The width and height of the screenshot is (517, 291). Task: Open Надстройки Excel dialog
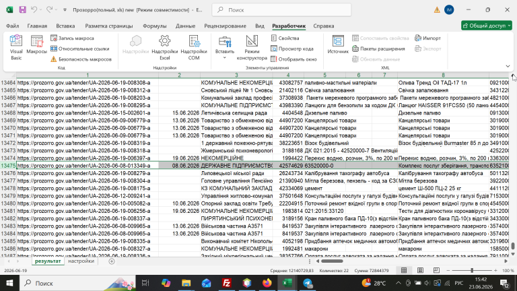[164, 48]
